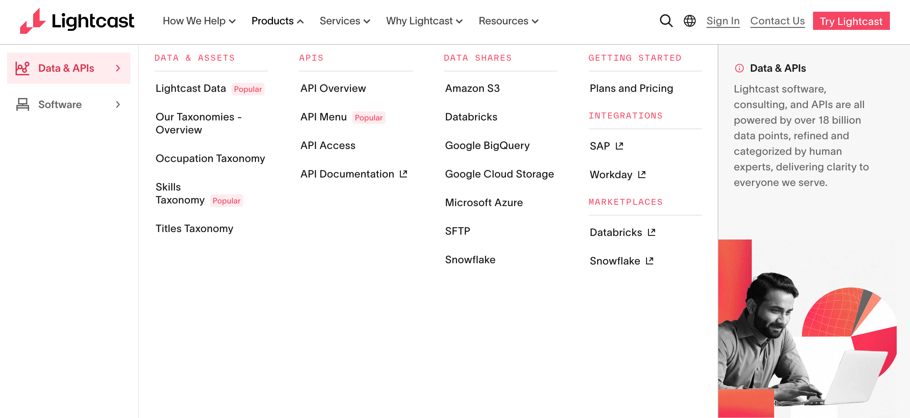Open Databricks marketplace link
The image size is (910, 418).
tap(616, 232)
